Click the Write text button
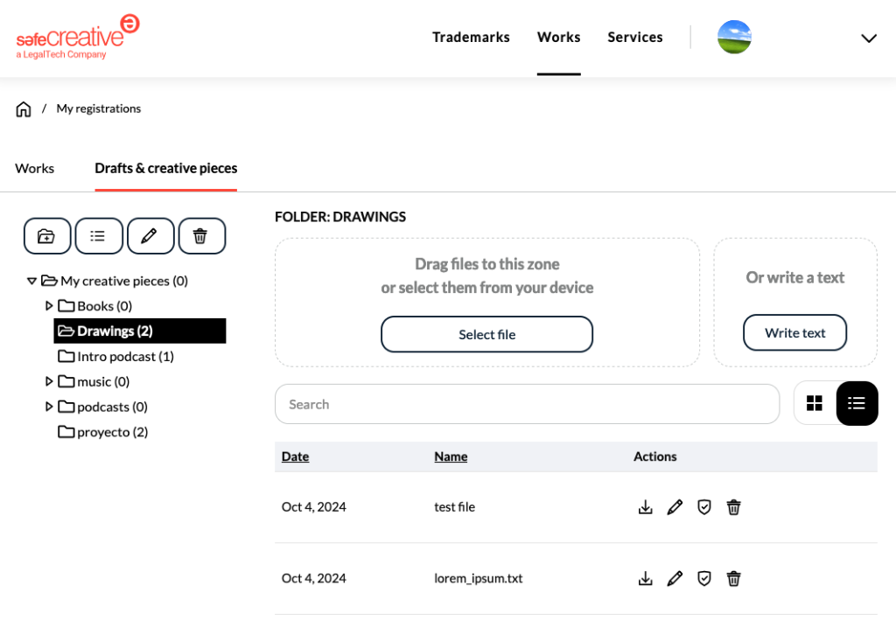Screen dimensions: 896x634 tap(794, 333)
